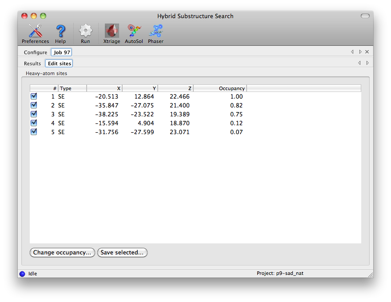Screen dimensions: 391x302
Task: Uncheck heavy-atom site 1 checkbox
Action: 34,96
